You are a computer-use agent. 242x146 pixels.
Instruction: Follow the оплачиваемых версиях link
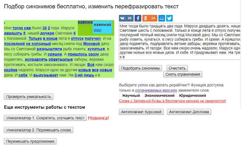click(x=156, y=90)
